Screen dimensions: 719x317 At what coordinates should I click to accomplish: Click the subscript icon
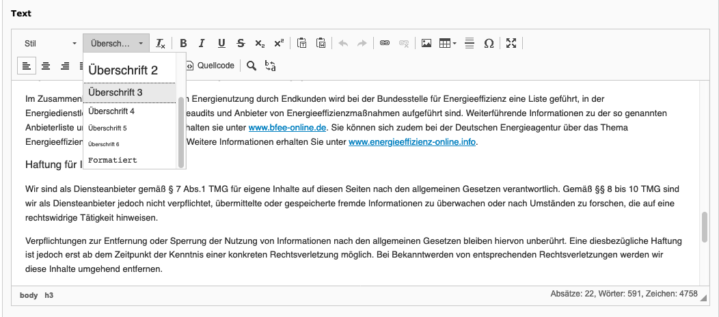[260, 43]
